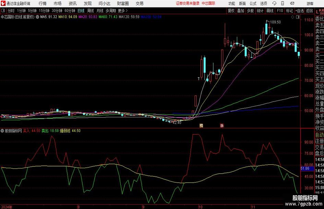The image size is (324, 209).
Task: Select the 15分钟 period tab
Action: (44, 11)
